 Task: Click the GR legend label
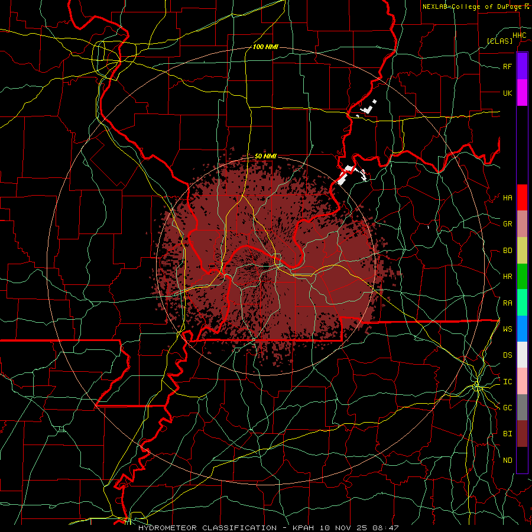click(508, 224)
